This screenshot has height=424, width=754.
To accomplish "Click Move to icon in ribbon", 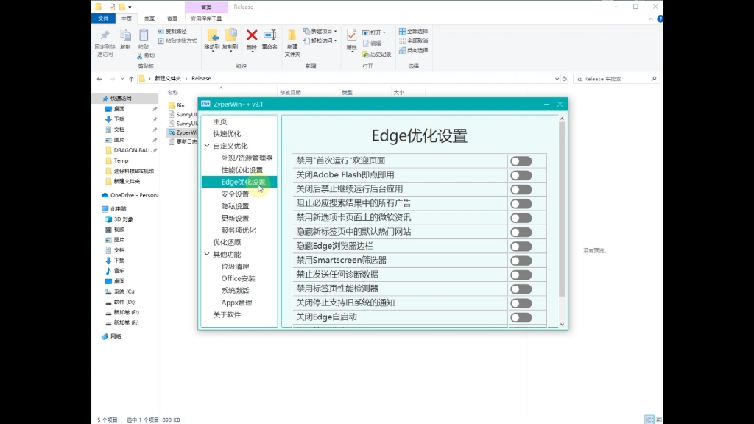I will pos(212,35).
